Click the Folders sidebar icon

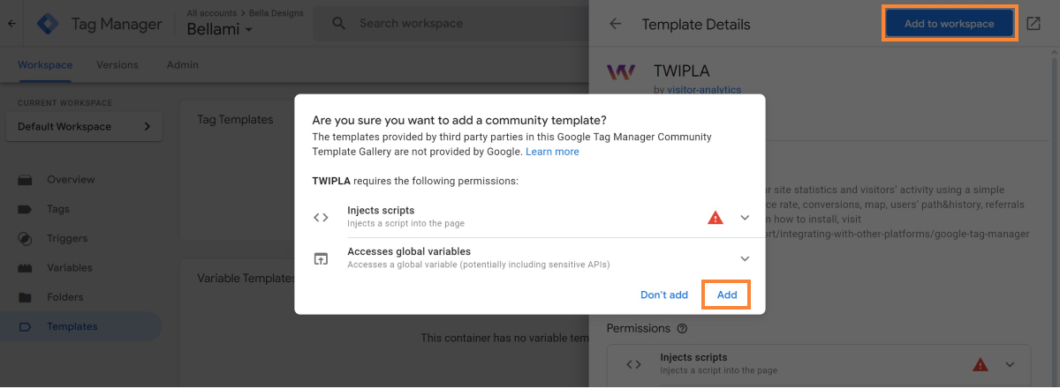(x=25, y=297)
